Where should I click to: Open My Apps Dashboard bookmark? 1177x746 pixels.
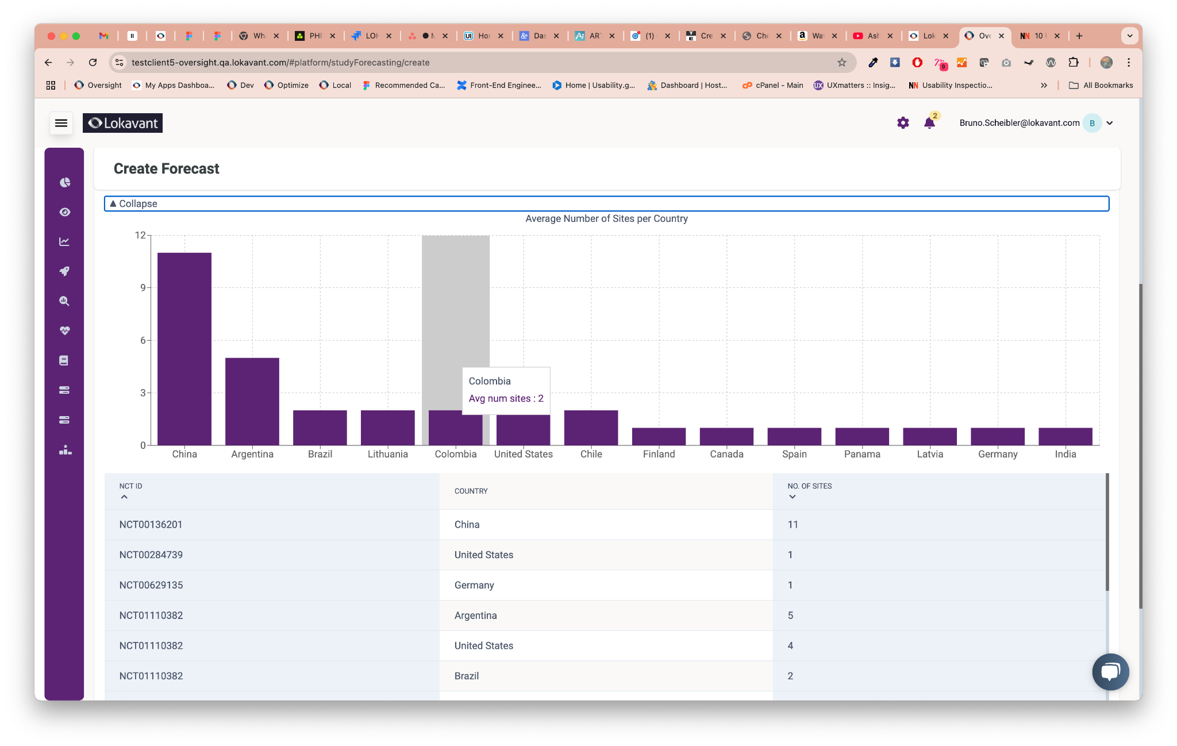click(174, 85)
